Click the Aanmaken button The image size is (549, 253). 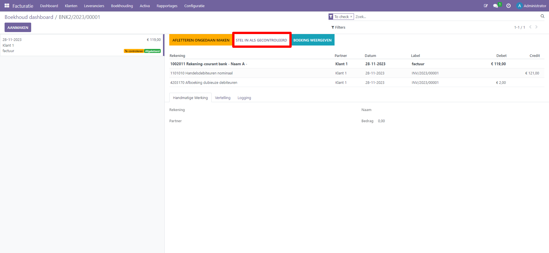18,27
